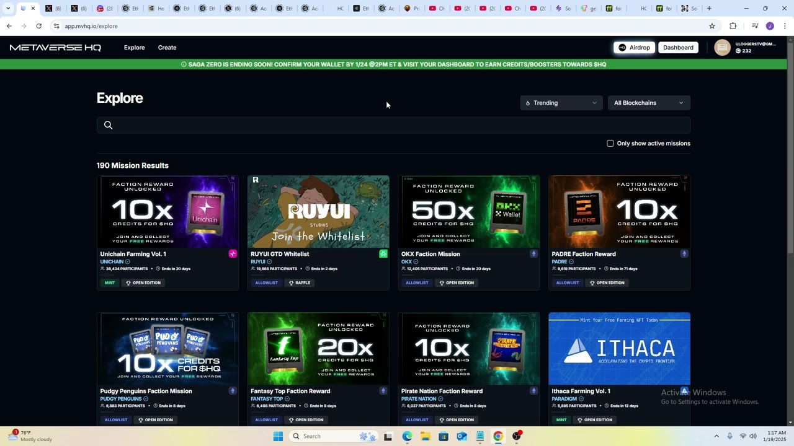The image size is (794, 446).
Task: Open the Create navigation item
Action: coord(167,48)
